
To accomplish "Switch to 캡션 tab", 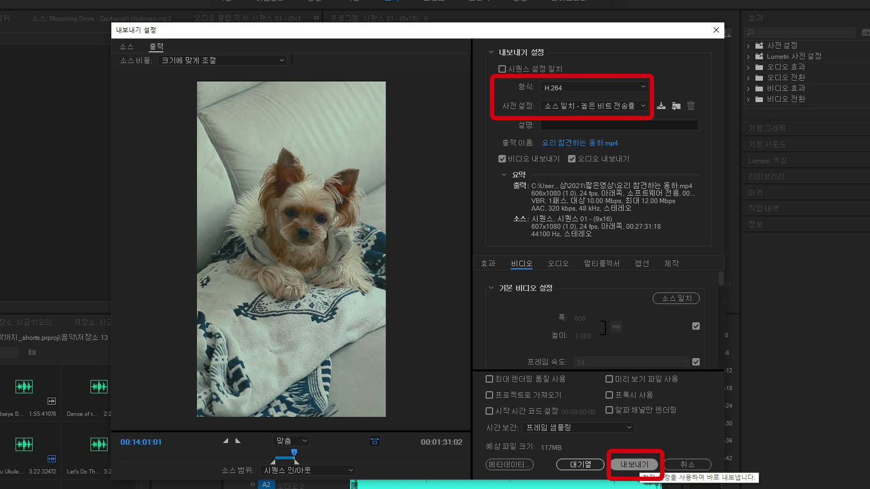I will click(642, 263).
